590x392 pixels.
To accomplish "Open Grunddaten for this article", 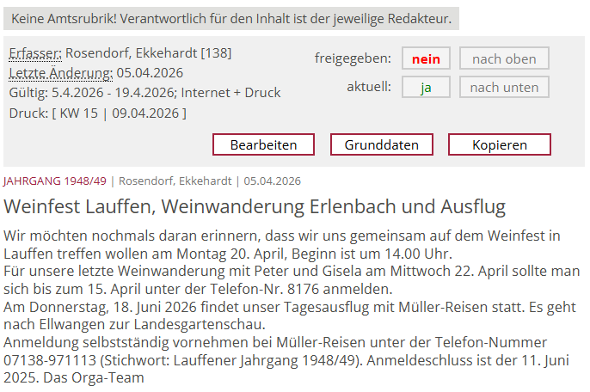I will click(381, 144).
